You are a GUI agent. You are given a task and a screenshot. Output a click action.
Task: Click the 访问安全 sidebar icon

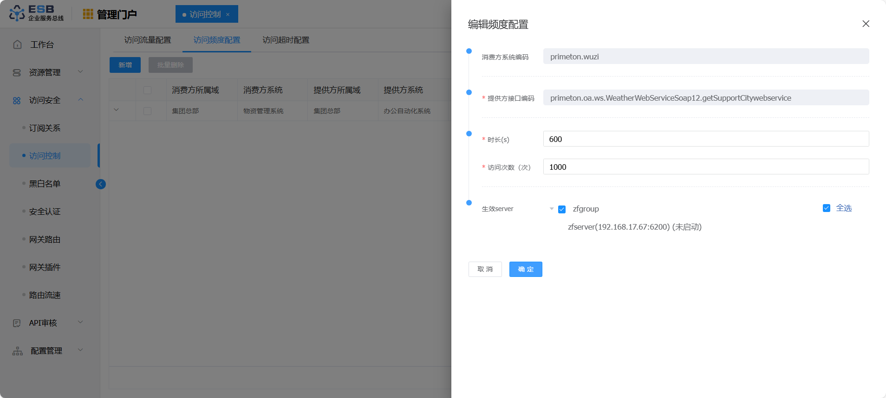click(x=17, y=101)
